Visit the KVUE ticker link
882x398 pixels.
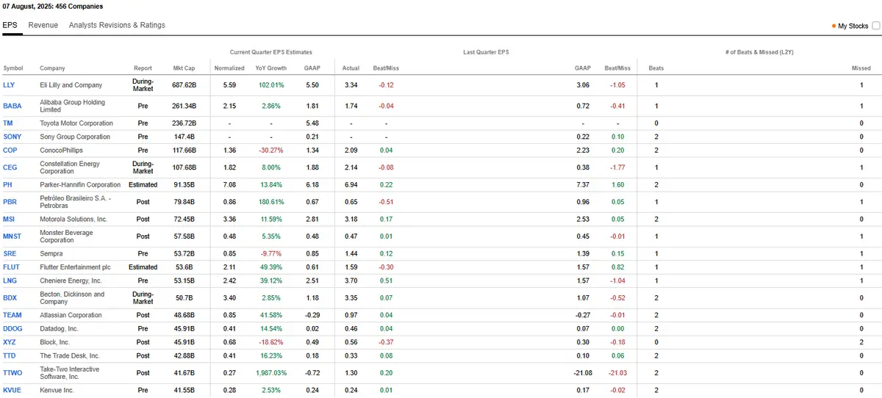click(x=12, y=391)
